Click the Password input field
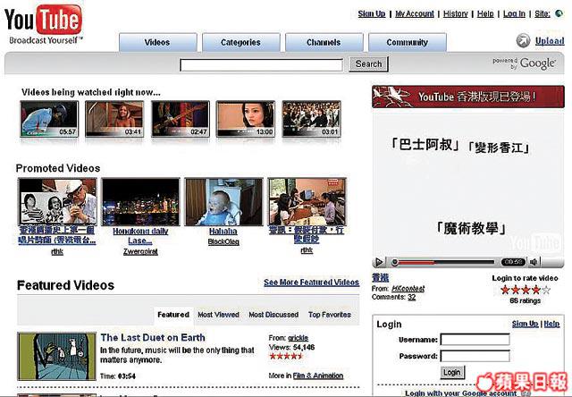The height and width of the screenshot is (397, 572). (x=475, y=356)
